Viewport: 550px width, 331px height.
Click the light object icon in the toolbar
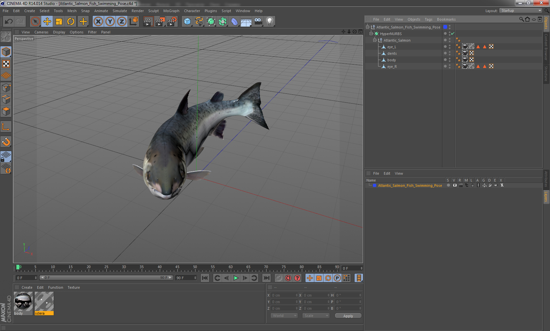(270, 21)
